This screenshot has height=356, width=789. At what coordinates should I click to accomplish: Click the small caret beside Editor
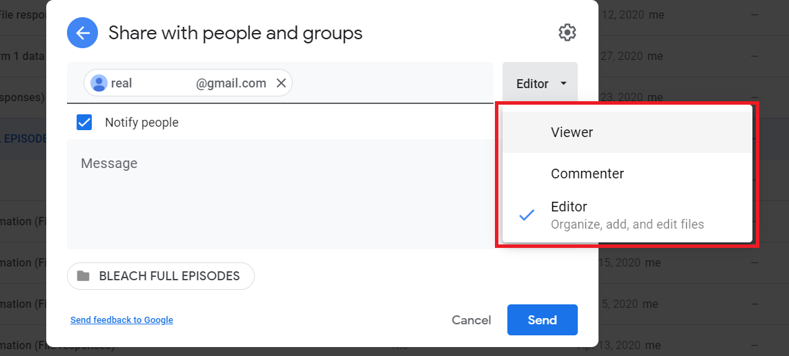(x=564, y=83)
